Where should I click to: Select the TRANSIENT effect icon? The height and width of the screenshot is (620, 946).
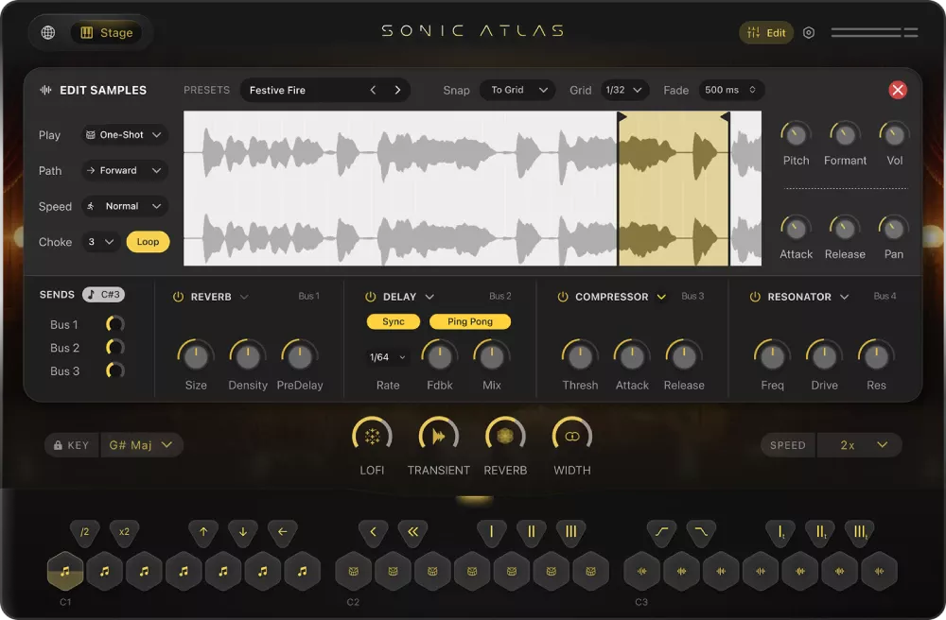439,437
